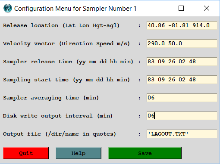Edit the Sampler averaging time value

182,98
